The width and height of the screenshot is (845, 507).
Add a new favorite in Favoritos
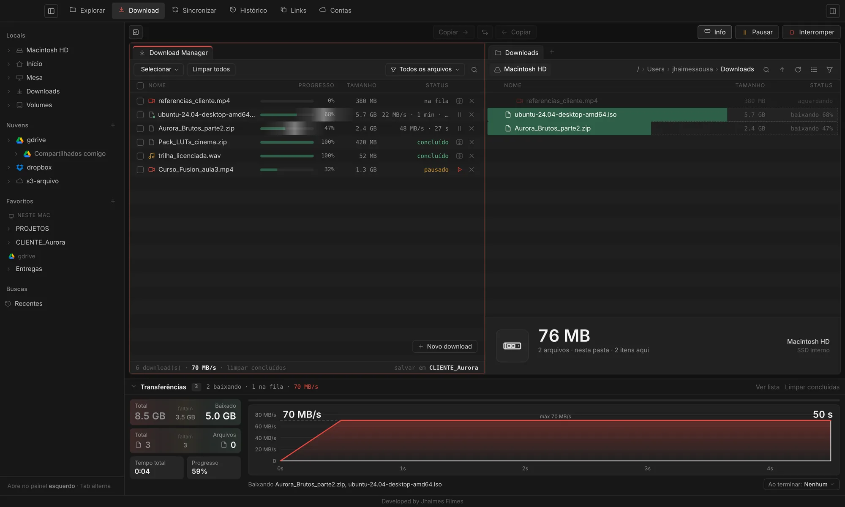[x=113, y=201]
